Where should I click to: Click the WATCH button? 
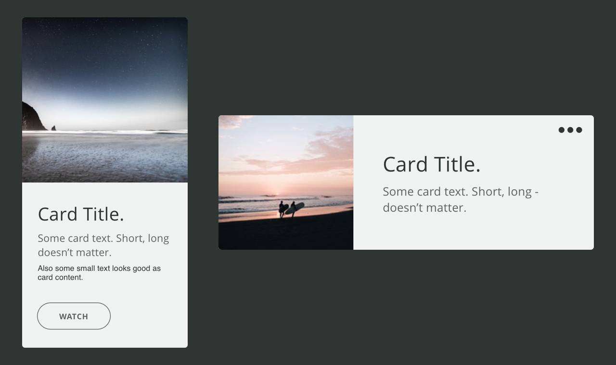click(x=74, y=316)
